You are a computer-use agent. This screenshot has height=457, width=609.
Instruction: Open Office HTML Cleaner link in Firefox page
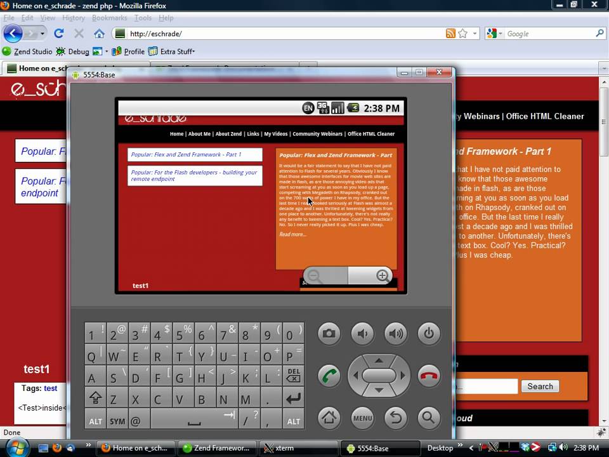(x=545, y=116)
